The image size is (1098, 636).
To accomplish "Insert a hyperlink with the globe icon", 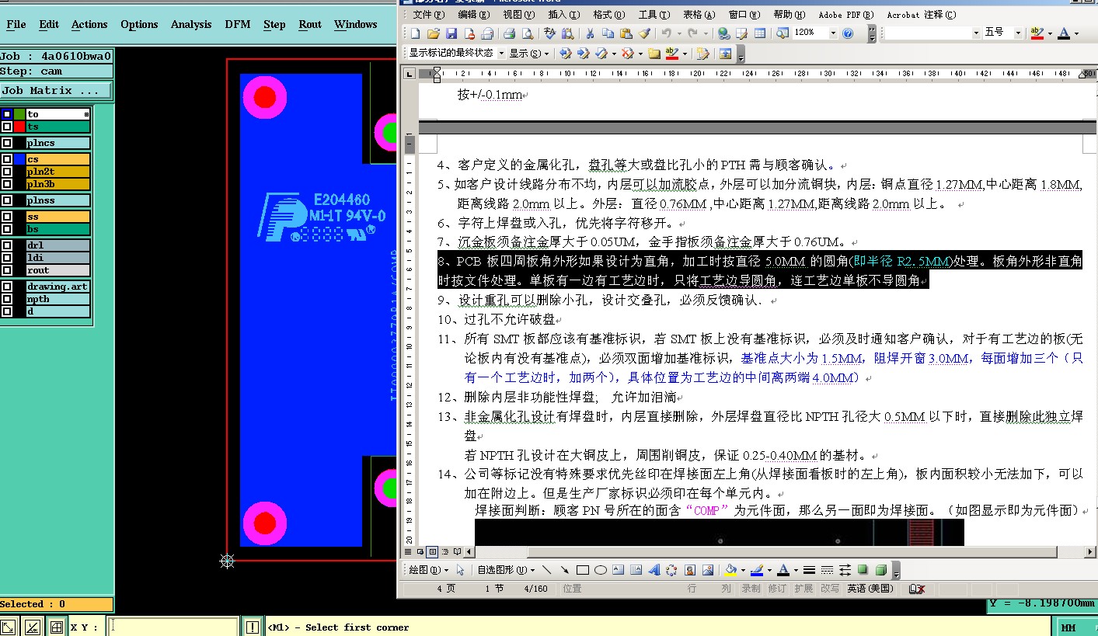I will [723, 33].
